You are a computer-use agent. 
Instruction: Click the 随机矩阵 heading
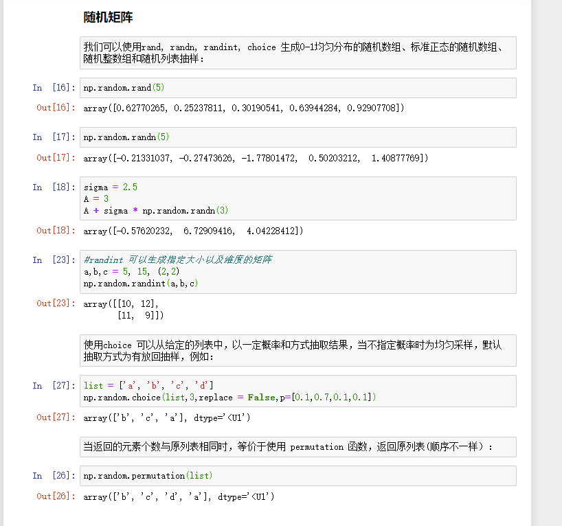click(x=108, y=17)
